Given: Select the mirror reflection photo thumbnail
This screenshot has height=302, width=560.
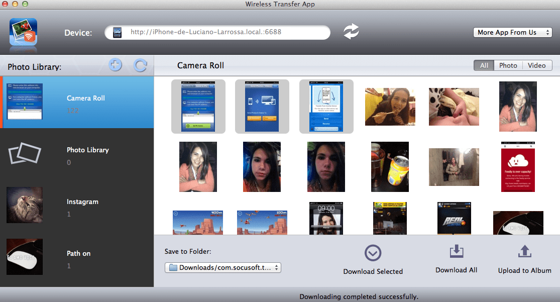Looking at the screenshot, I should pyautogui.click(x=454, y=167).
